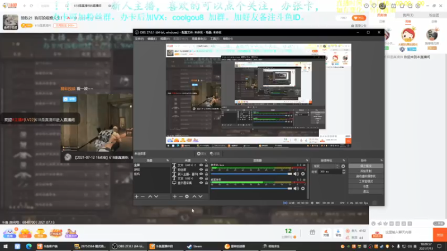Select the display capture source row
Viewport: 447px width, 251px height.
point(190,183)
